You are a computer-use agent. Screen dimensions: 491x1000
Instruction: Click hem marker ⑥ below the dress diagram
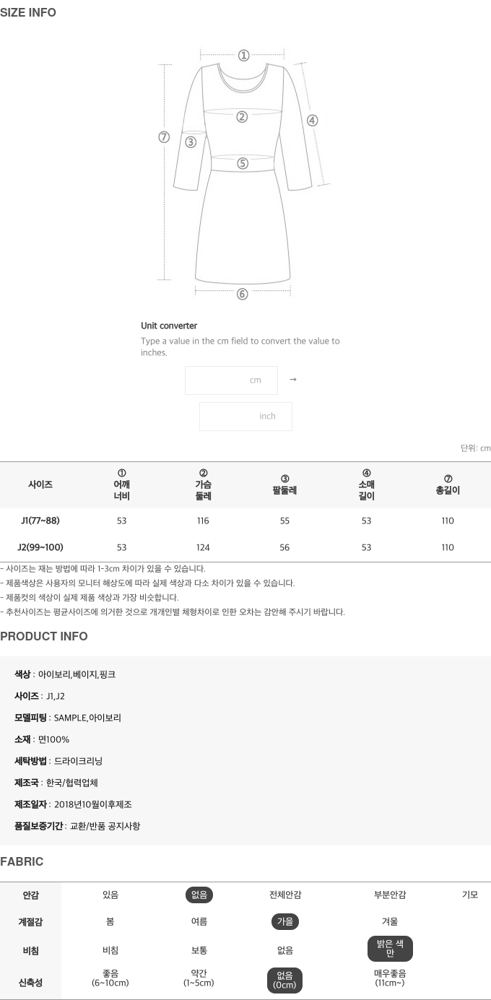point(243,294)
